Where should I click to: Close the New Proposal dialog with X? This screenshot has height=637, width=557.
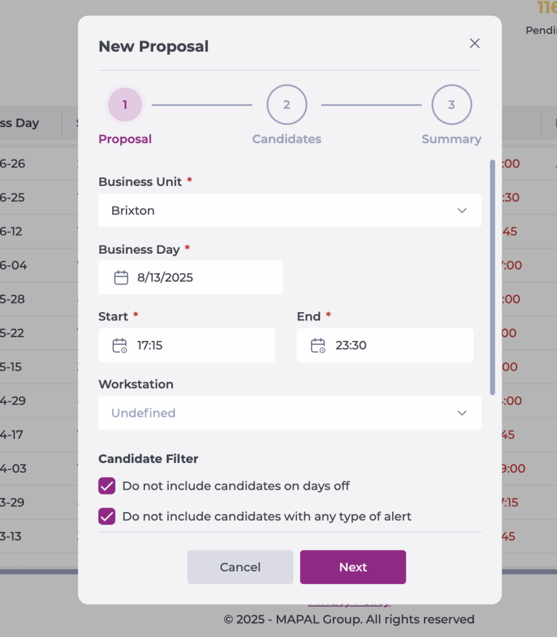(474, 43)
